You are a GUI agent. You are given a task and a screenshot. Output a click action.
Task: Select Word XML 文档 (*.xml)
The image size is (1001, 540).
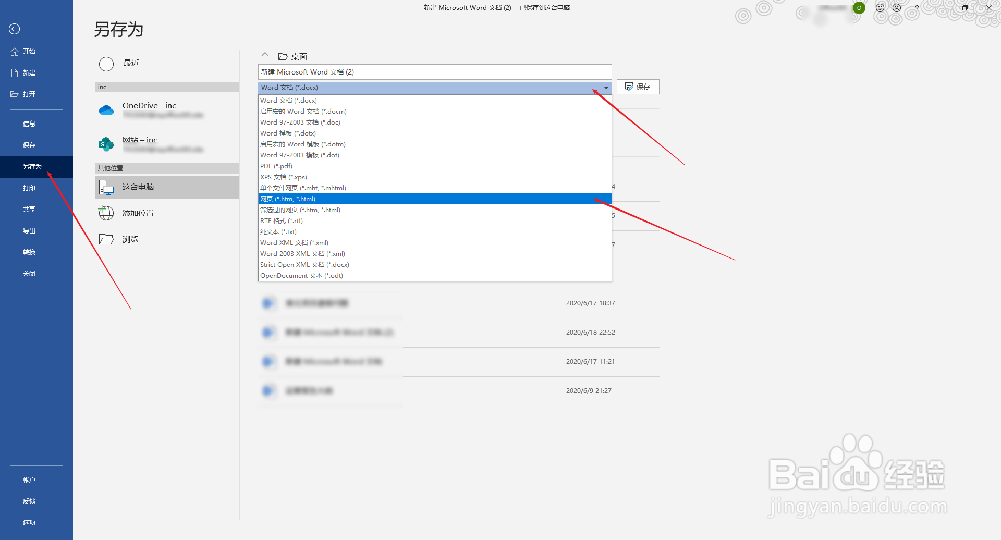pyautogui.click(x=435, y=243)
